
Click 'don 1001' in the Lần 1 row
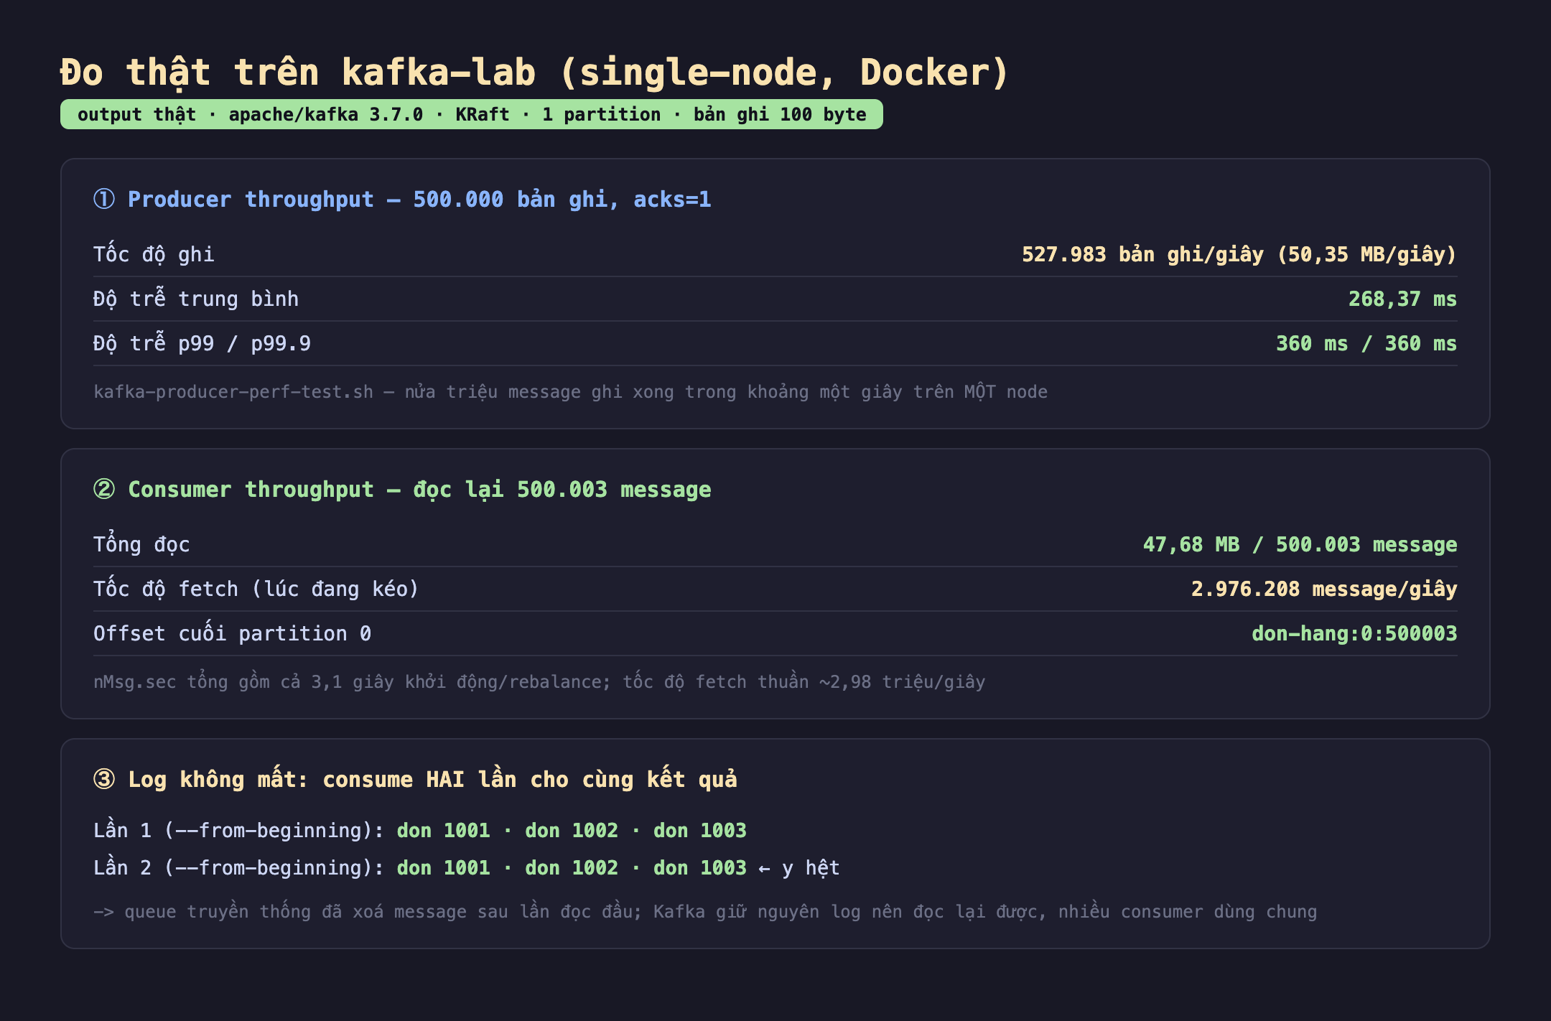[443, 830]
